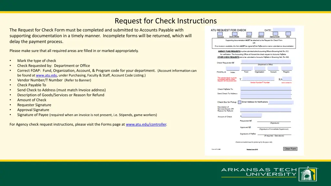Click the 'Please make sure that all required' sentence
This screenshot has height=186, width=331.
pos(74,51)
